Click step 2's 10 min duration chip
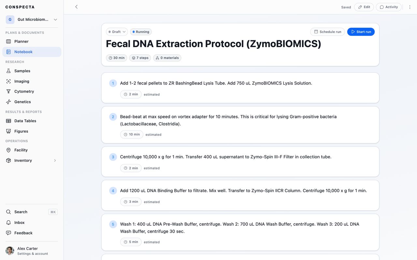 click(x=132, y=135)
